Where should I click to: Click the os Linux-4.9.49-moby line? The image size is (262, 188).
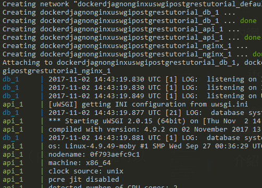[x=155, y=146]
